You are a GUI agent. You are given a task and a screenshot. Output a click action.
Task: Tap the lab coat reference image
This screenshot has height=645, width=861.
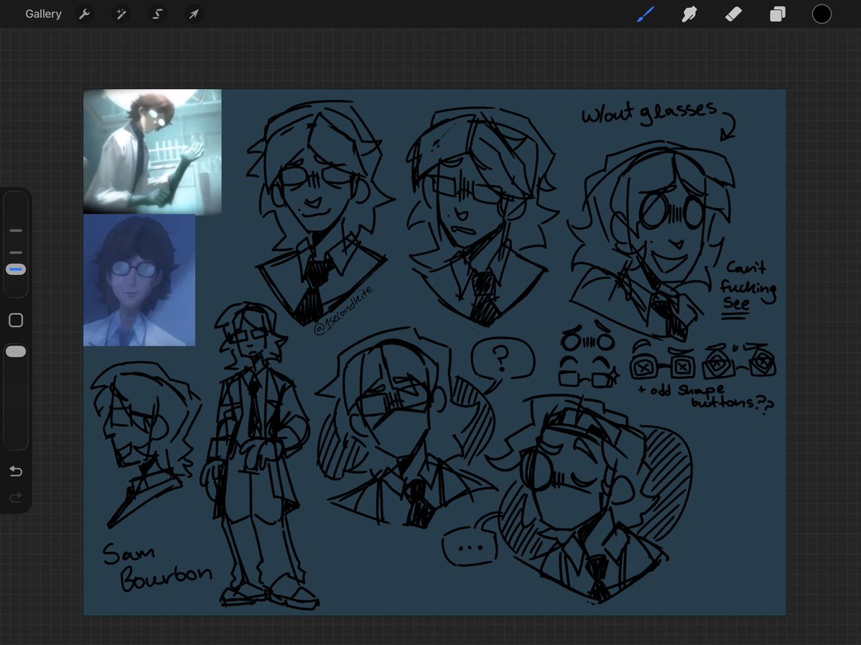152,151
